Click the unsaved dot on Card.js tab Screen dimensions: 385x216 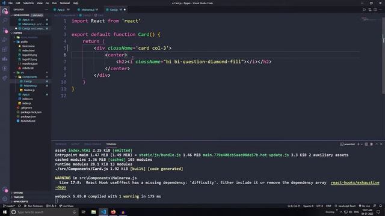click(x=125, y=10)
